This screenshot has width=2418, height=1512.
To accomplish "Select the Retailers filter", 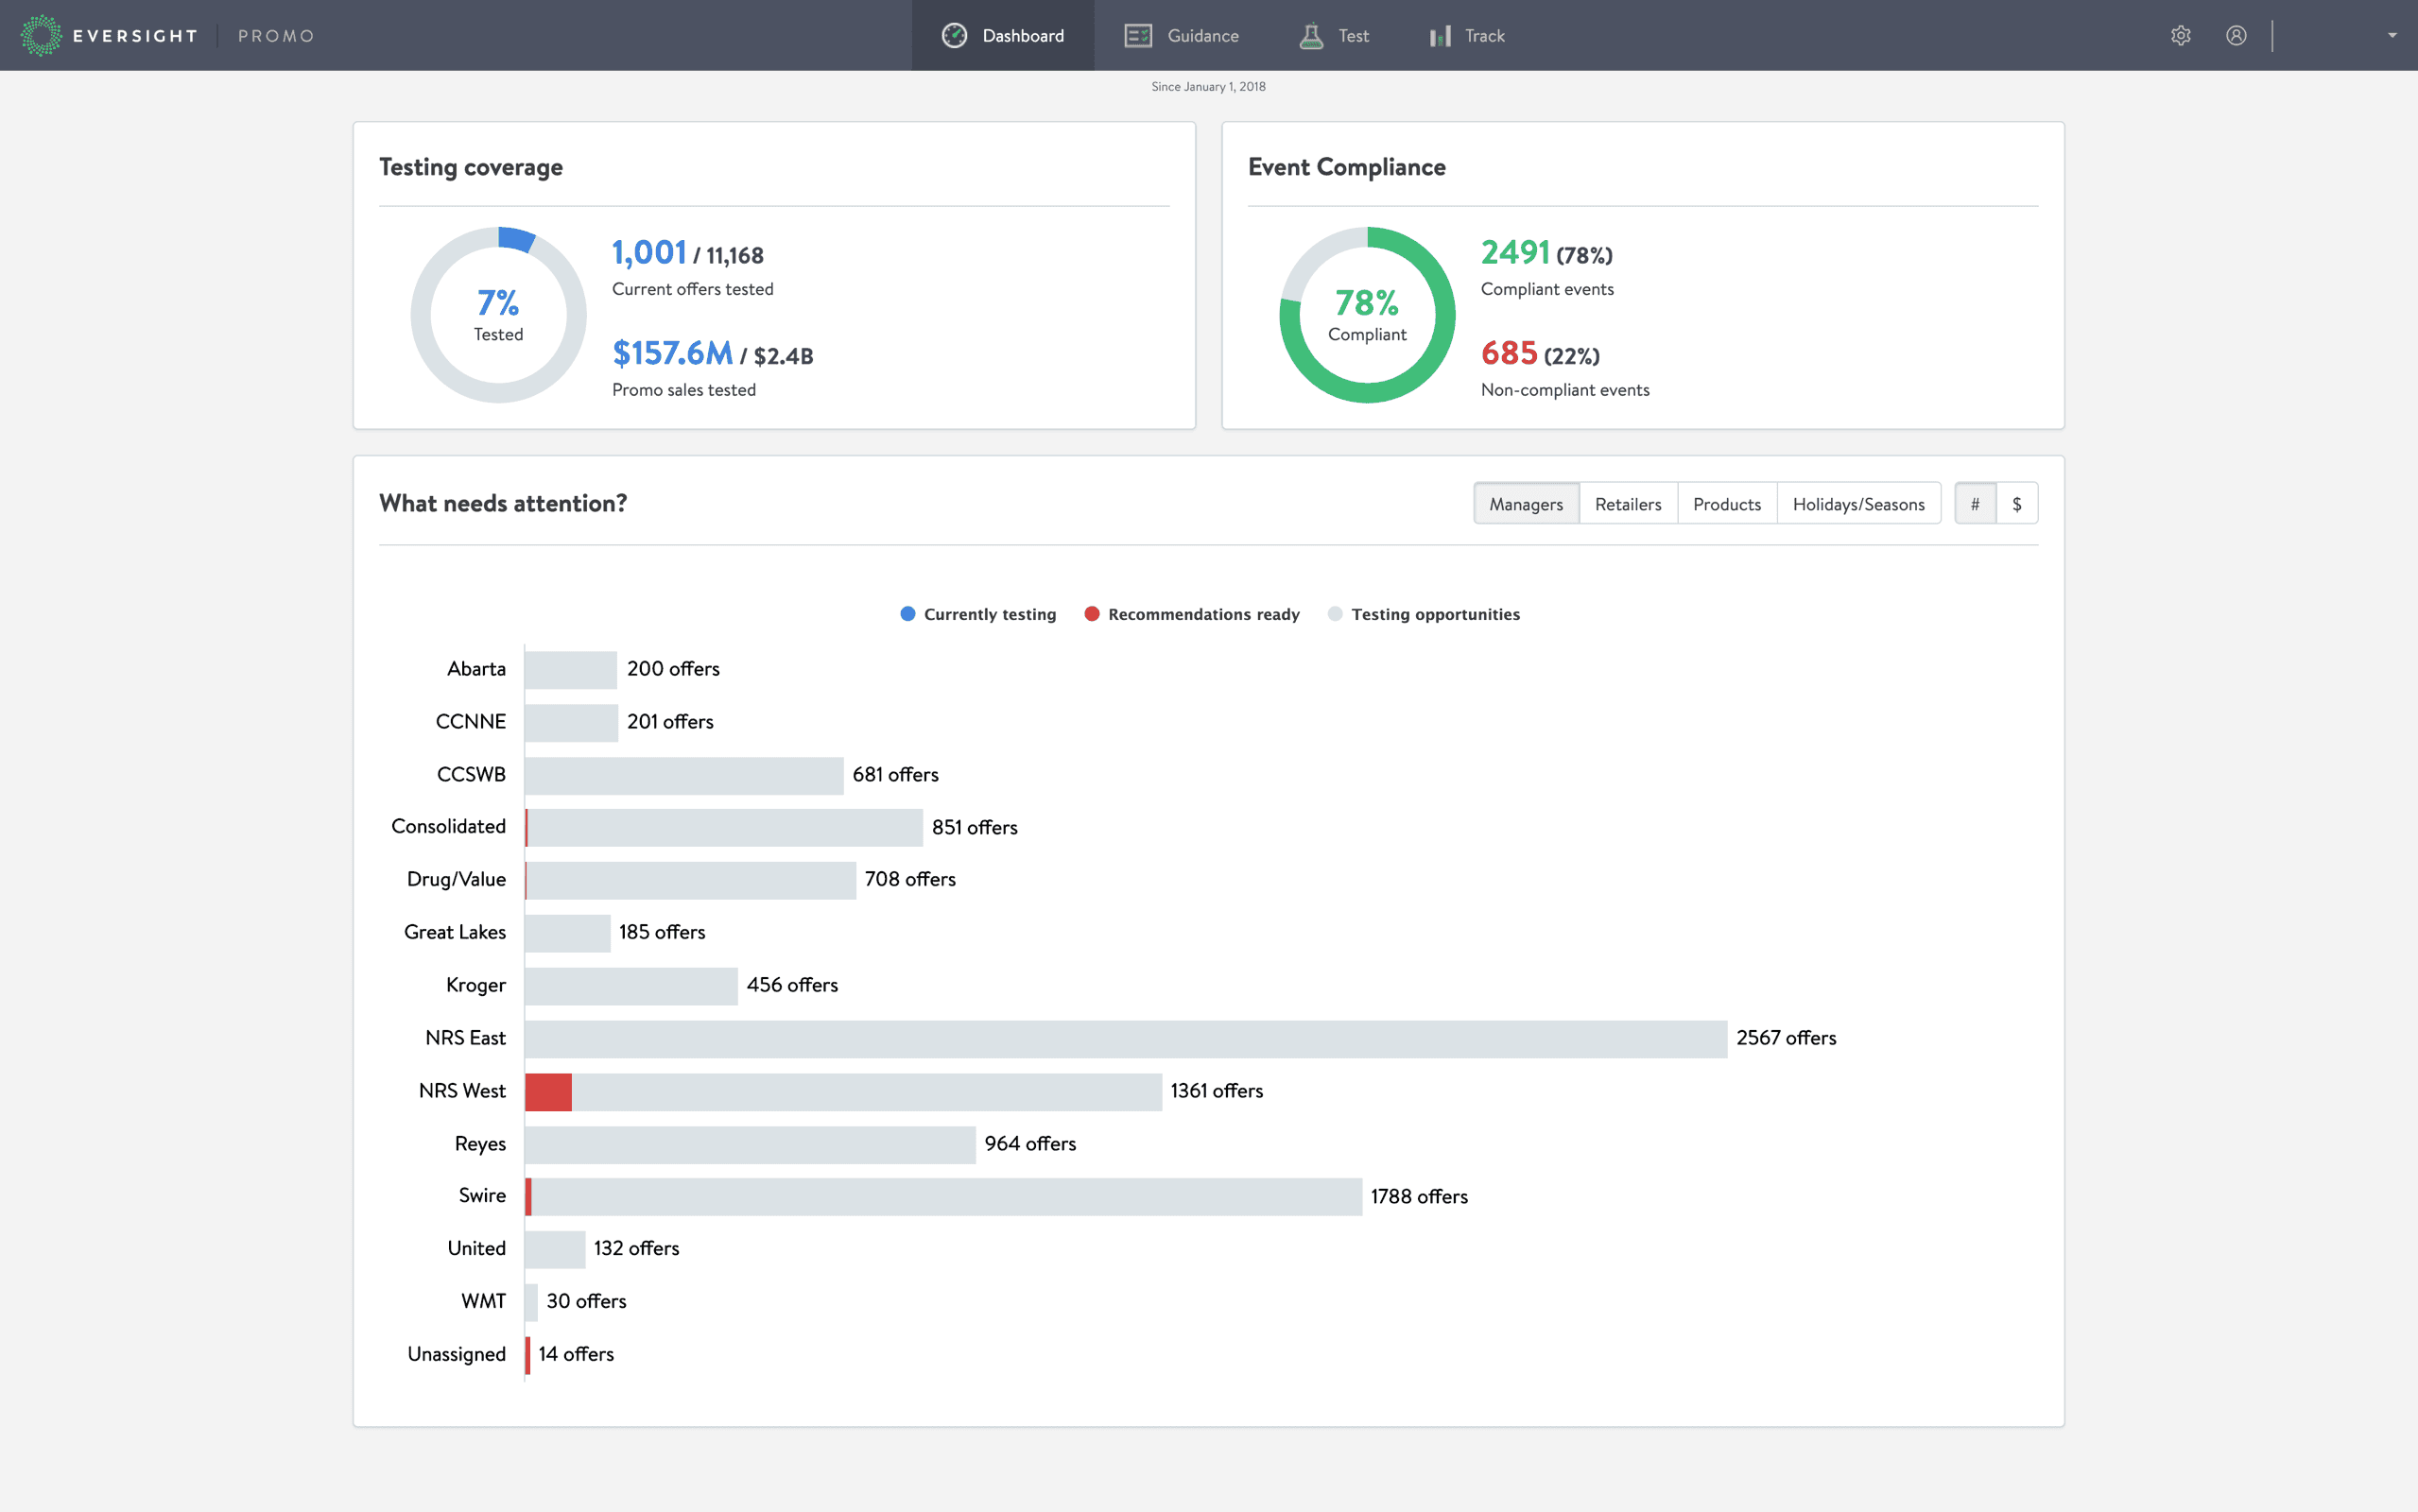I will pyautogui.click(x=1628, y=503).
